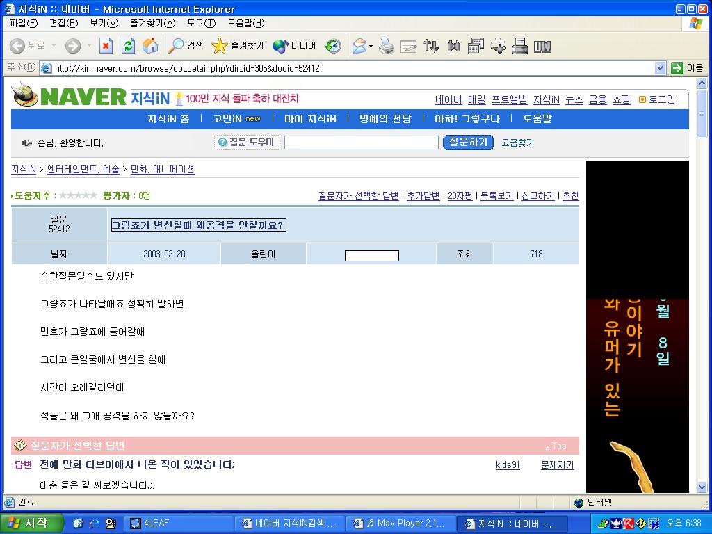
Task: Click the 질문하기 button
Action: pos(468,143)
